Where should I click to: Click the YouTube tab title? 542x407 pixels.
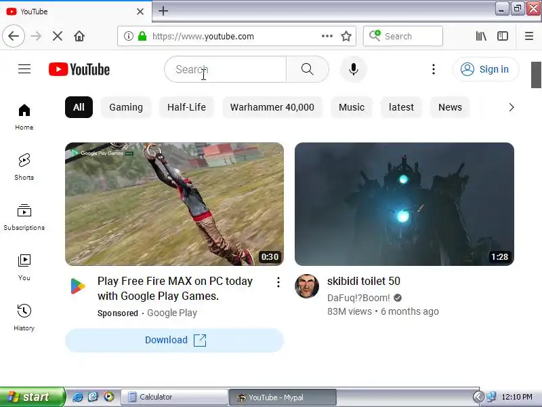click(34, 12)
